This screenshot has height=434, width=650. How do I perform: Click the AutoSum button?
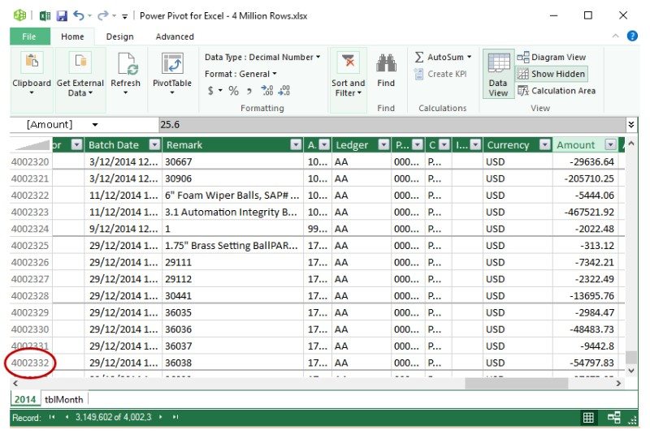coord(439,57)
